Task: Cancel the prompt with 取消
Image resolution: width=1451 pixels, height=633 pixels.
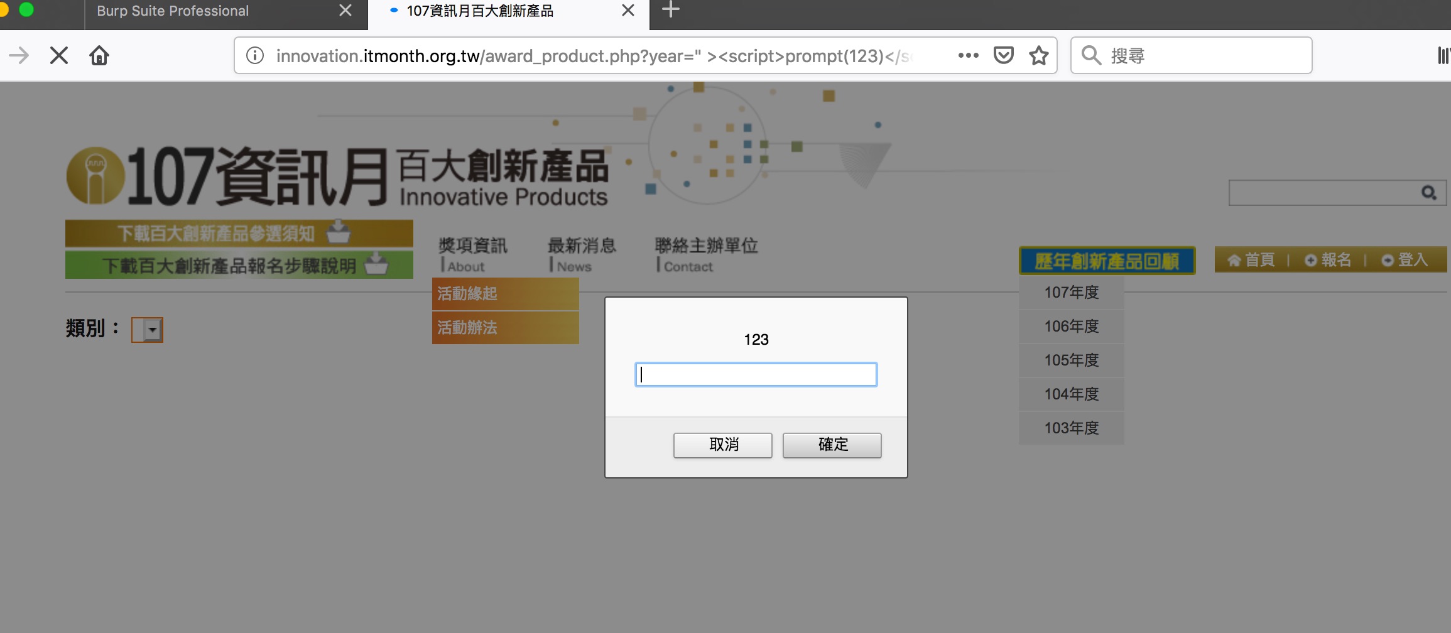Action: tap(723, 445)
